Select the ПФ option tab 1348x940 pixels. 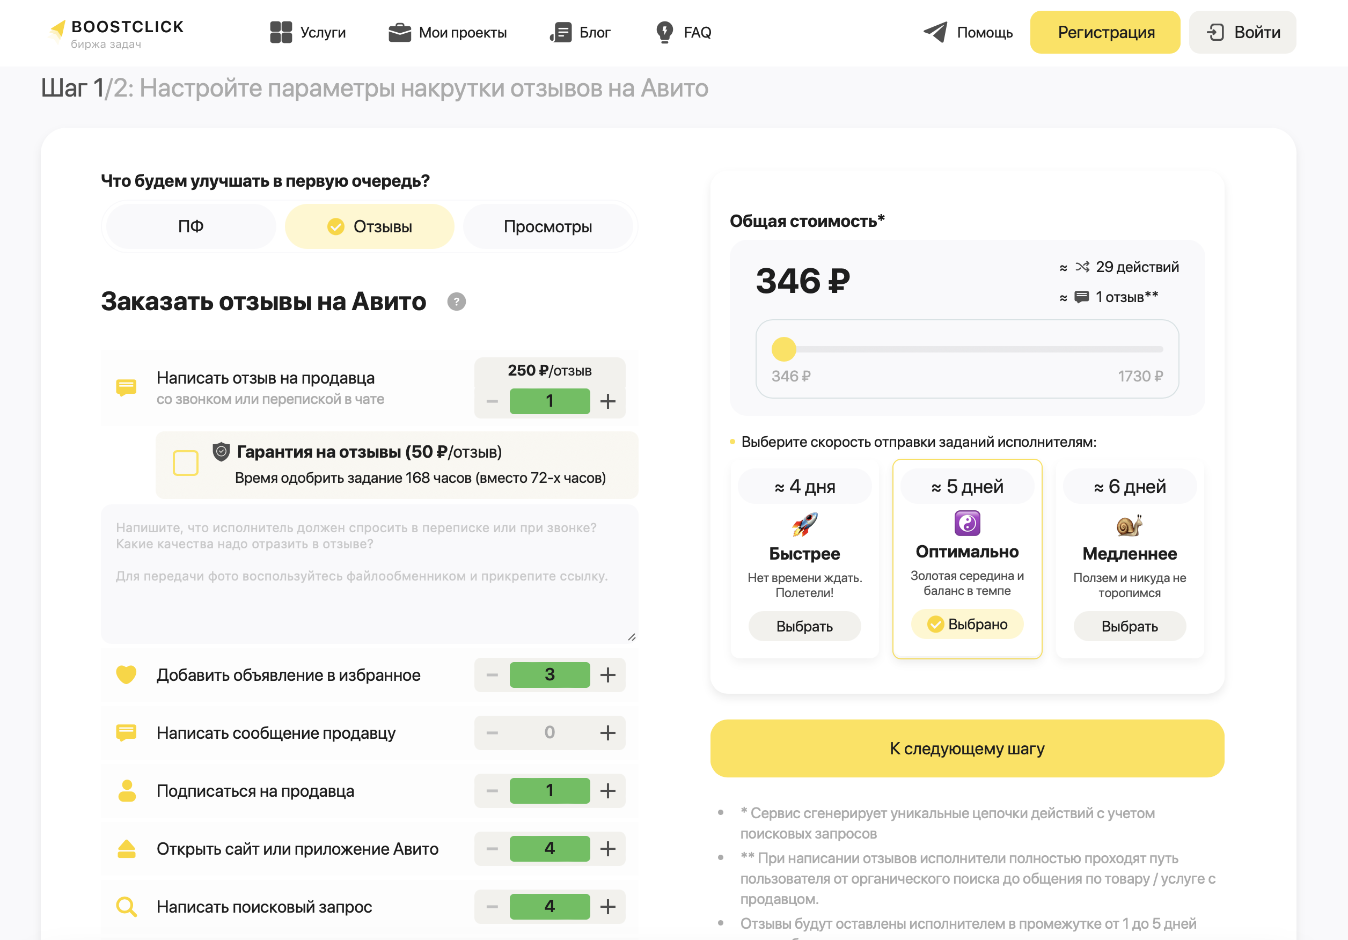coord(191,226)
